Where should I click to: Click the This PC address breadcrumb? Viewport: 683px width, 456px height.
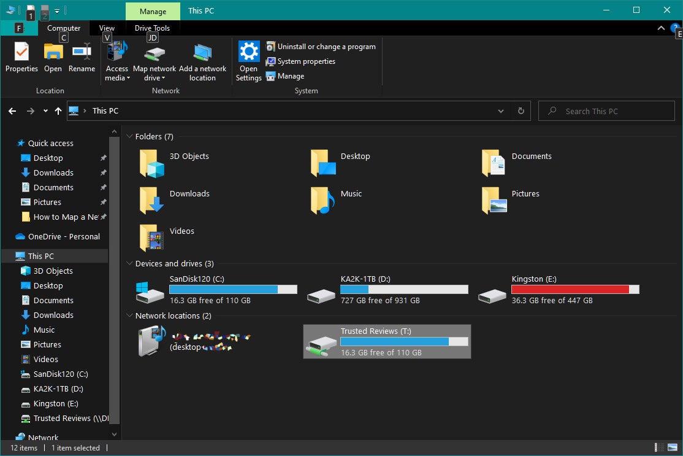point(105,110)
